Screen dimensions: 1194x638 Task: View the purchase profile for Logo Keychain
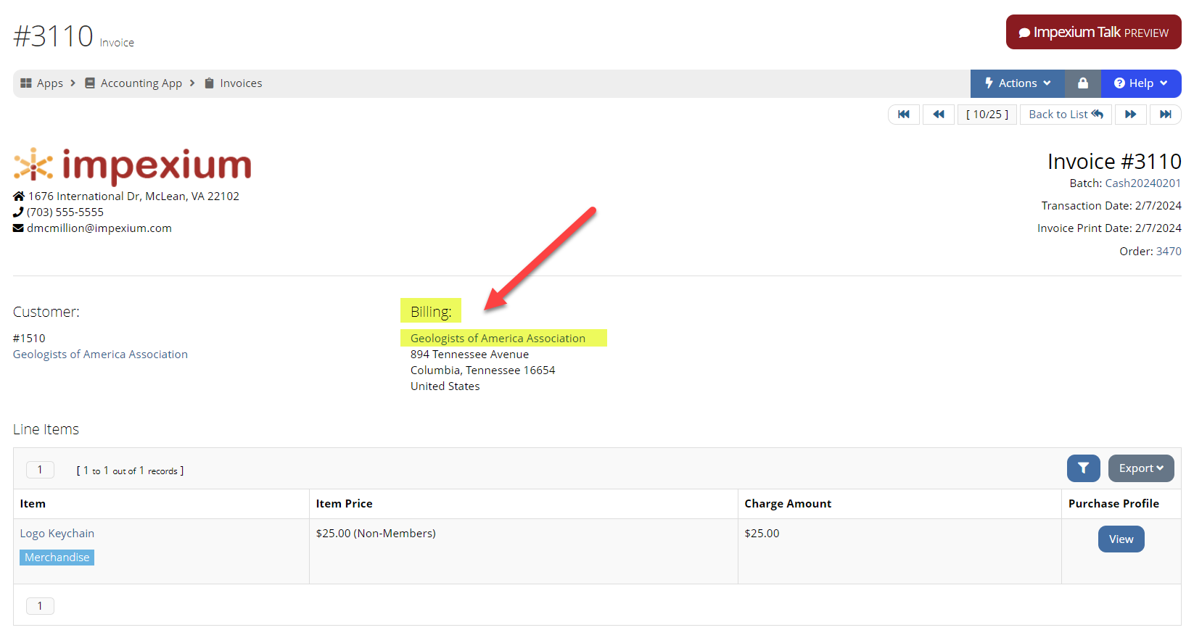coord(1121,539)
